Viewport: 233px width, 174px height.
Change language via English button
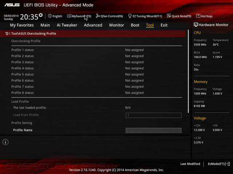coord(55,16)
